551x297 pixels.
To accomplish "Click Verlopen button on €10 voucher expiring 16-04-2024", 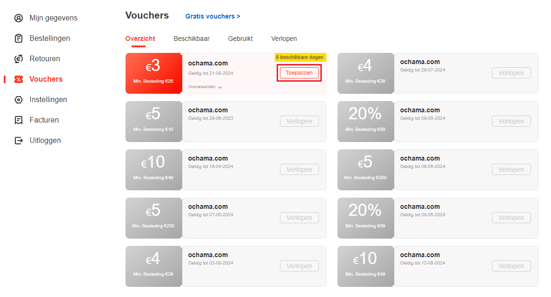I will click(299, 169).
